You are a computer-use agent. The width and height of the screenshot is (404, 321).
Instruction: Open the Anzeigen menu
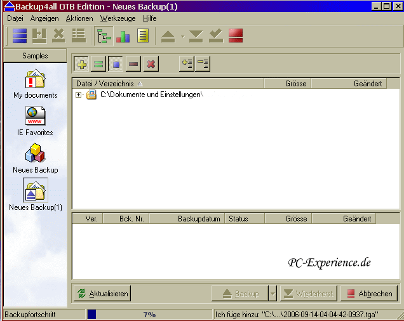click(x=44, y=18)
